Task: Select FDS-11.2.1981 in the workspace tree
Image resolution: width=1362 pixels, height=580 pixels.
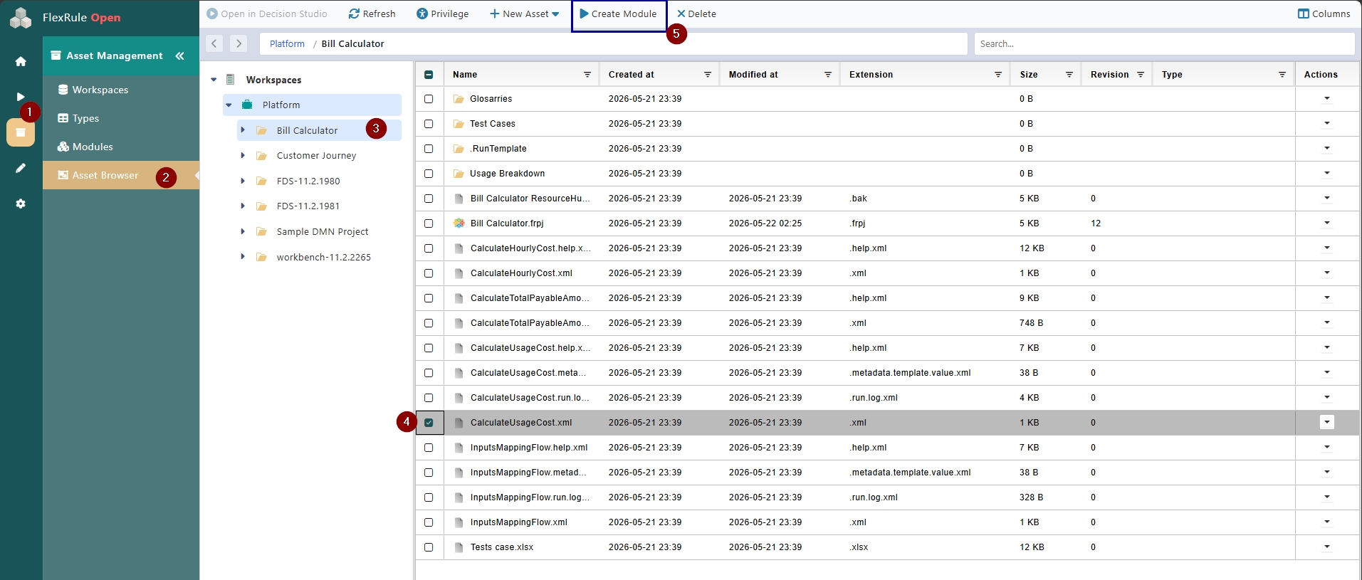Action: [x=308, y=206]
